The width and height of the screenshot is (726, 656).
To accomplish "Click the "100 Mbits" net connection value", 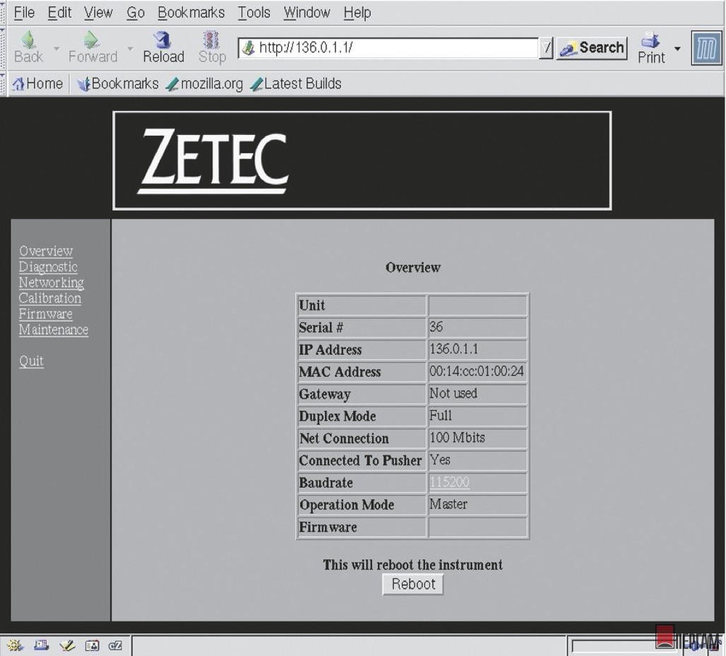I will click(x=457, y=438).
